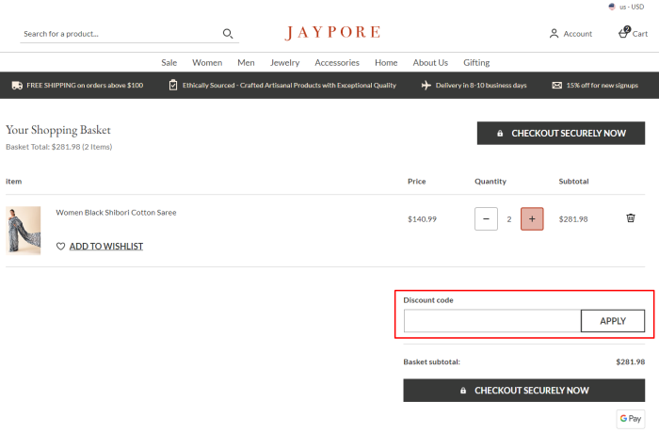Decrease saree quantity with minus button
Image resolution: width=659 pixels, height=433 pixels.
tap(487, 218)
